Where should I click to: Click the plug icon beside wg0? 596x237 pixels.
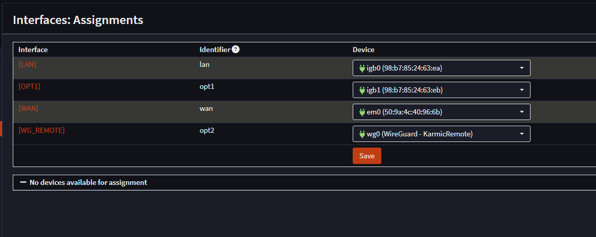click(x=362, y=134)
